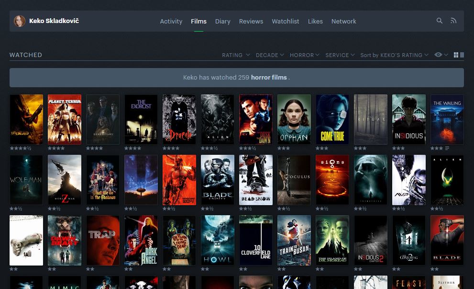
Task: Select the 10 Cloverfield Lane poster
Action: [256, 241]
